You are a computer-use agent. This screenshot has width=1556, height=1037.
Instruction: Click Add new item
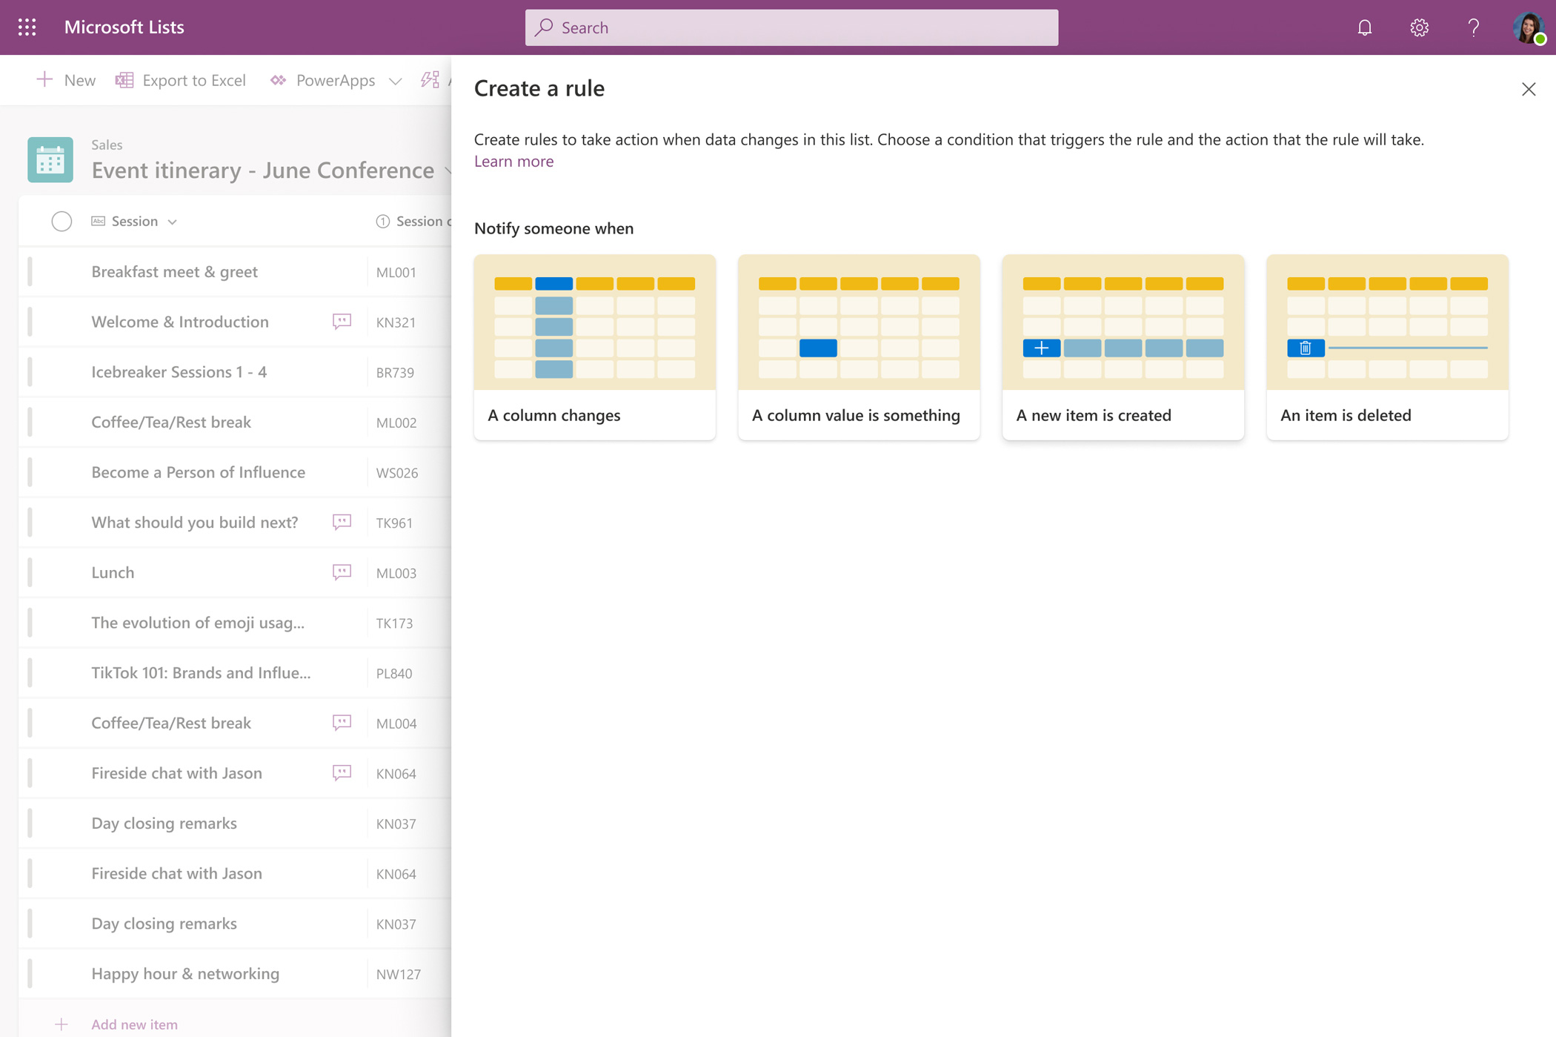tap(133, 1024)
